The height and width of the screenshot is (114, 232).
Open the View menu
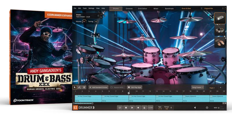click(x=98, y=8)
